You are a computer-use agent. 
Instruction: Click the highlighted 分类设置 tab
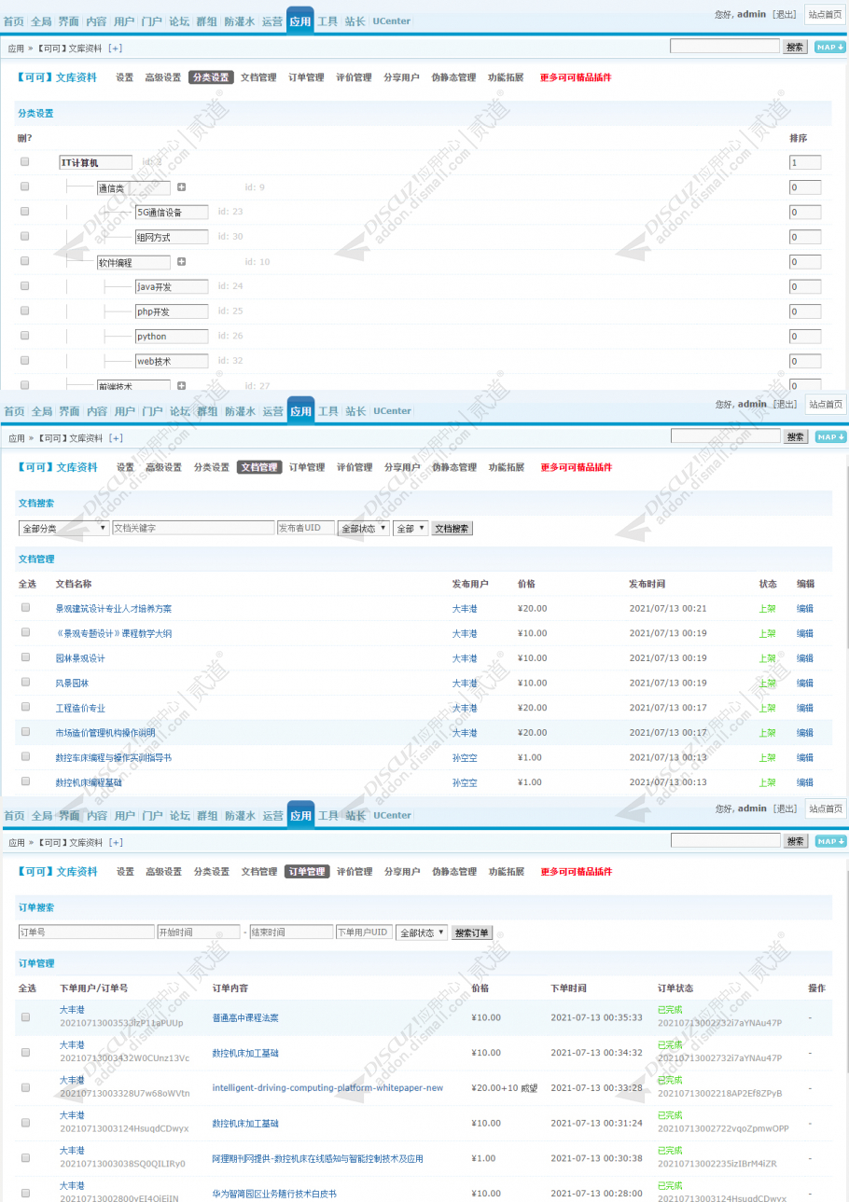point(211,77)
